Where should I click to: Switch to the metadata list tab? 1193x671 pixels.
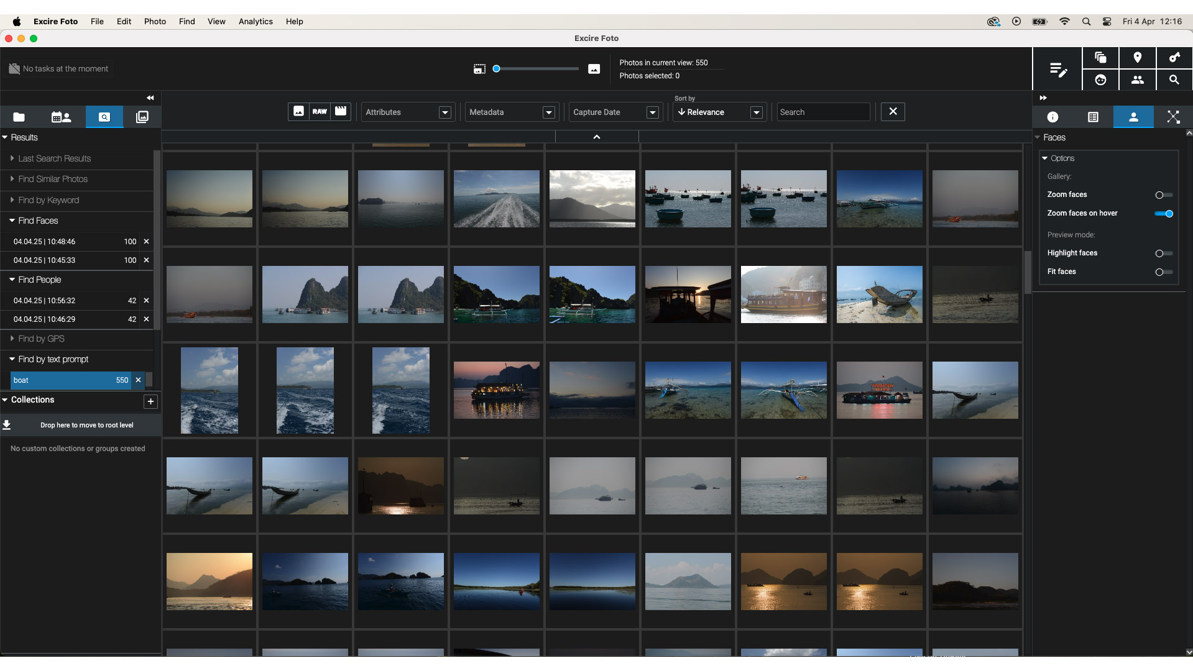(x=1093, y=117)
